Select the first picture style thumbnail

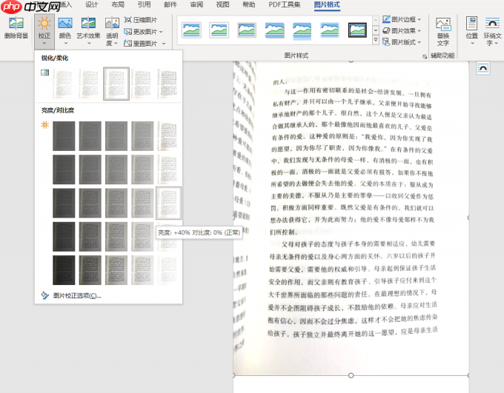pyautogui.click(x=191, y=30)
